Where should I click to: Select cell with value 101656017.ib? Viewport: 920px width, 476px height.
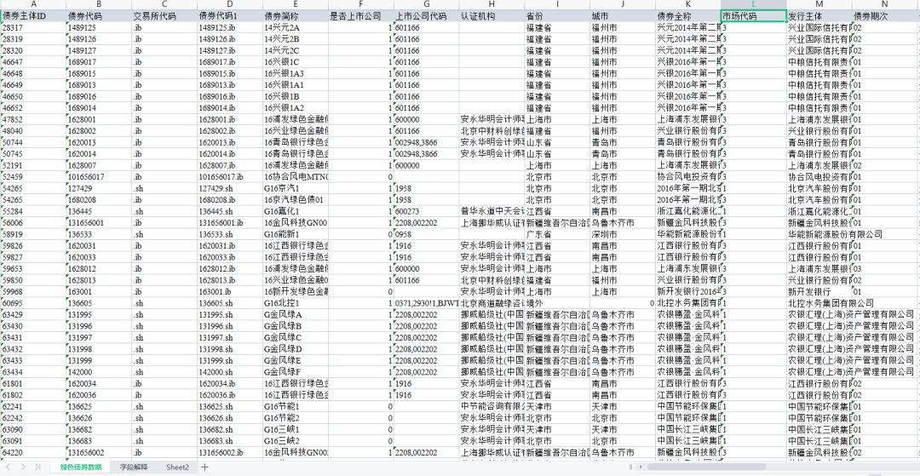230,177
